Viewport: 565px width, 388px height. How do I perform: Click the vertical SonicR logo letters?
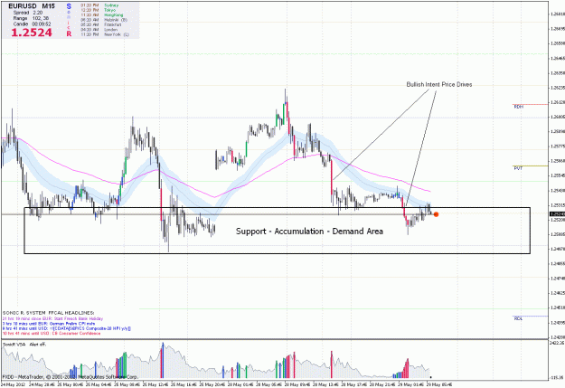pyautogui.click(x=69, y=20)
